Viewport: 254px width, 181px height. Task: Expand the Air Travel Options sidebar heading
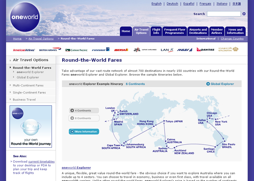(30, 60)
